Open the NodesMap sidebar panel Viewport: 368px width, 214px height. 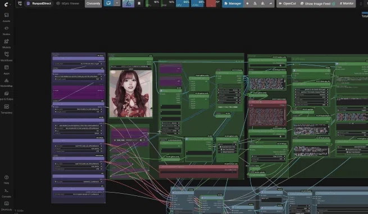(6, 83)
